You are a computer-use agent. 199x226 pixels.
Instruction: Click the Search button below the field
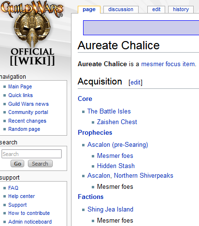click(x=40, y=164)
